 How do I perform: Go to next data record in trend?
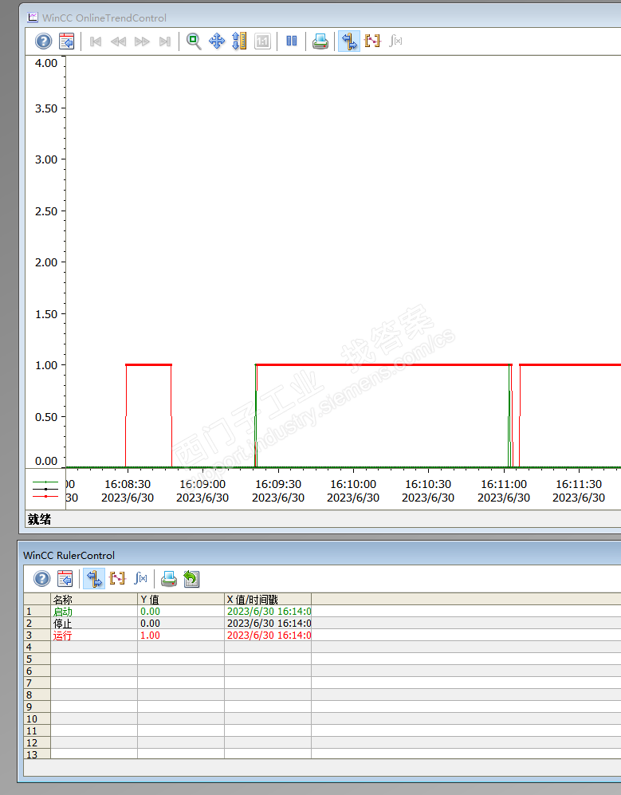tap(142, 41)
